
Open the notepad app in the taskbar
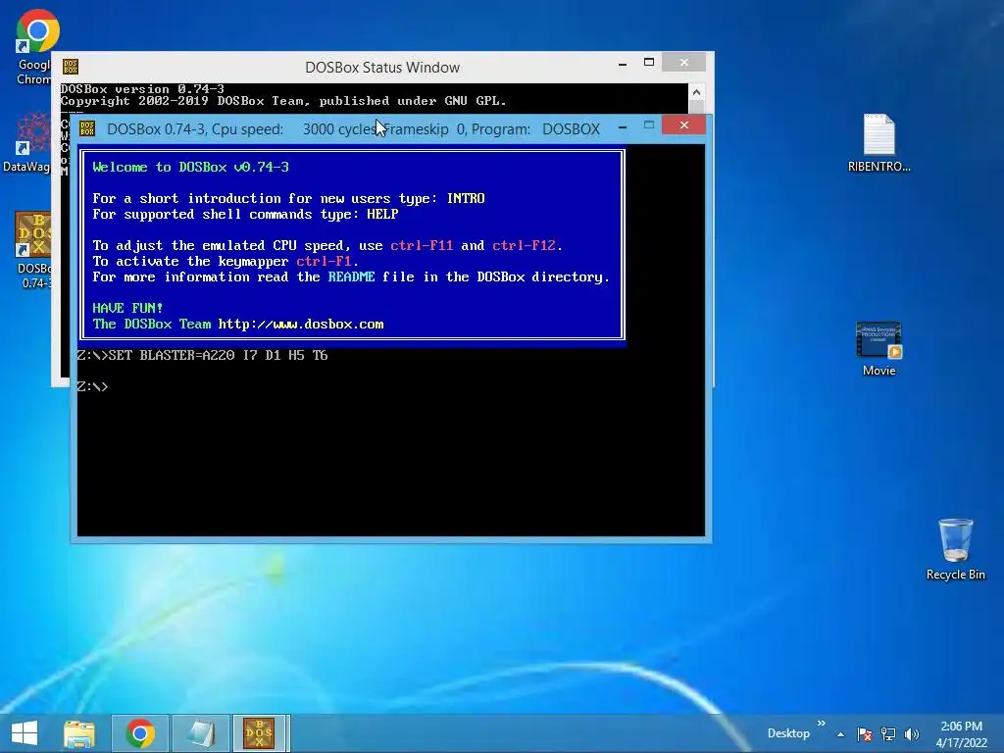pyautogui.click(x=201, y=733)
